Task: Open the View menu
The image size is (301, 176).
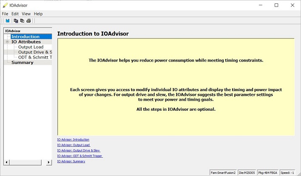Action: (x=26, y=14)
